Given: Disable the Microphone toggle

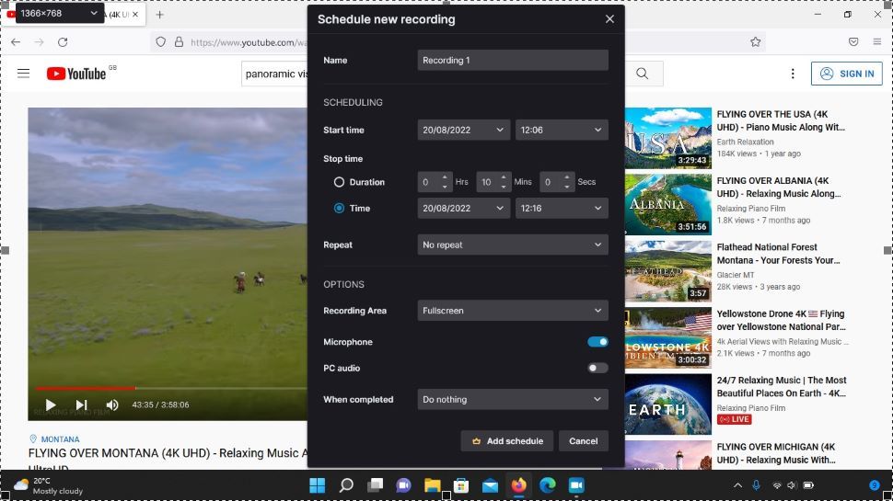Looking at the screenshot, I should tap(597, 342).
